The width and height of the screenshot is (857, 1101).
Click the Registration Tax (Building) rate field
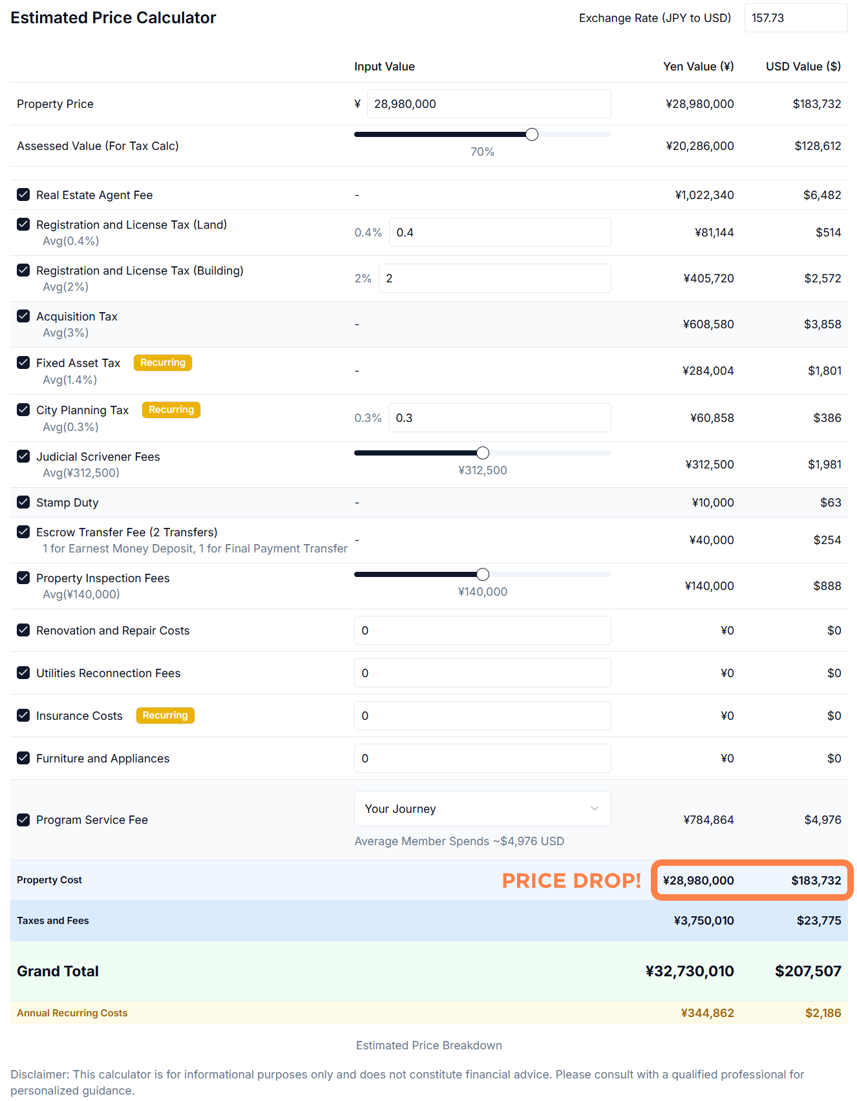coord(494,278)
